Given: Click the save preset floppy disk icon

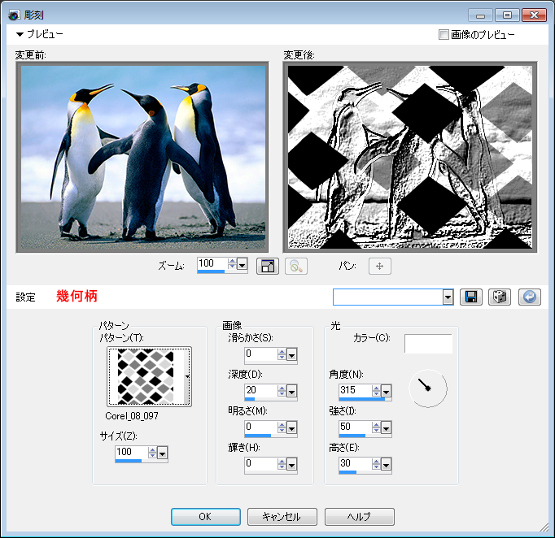Looking at the screenshot, I should tap(470, 297).
